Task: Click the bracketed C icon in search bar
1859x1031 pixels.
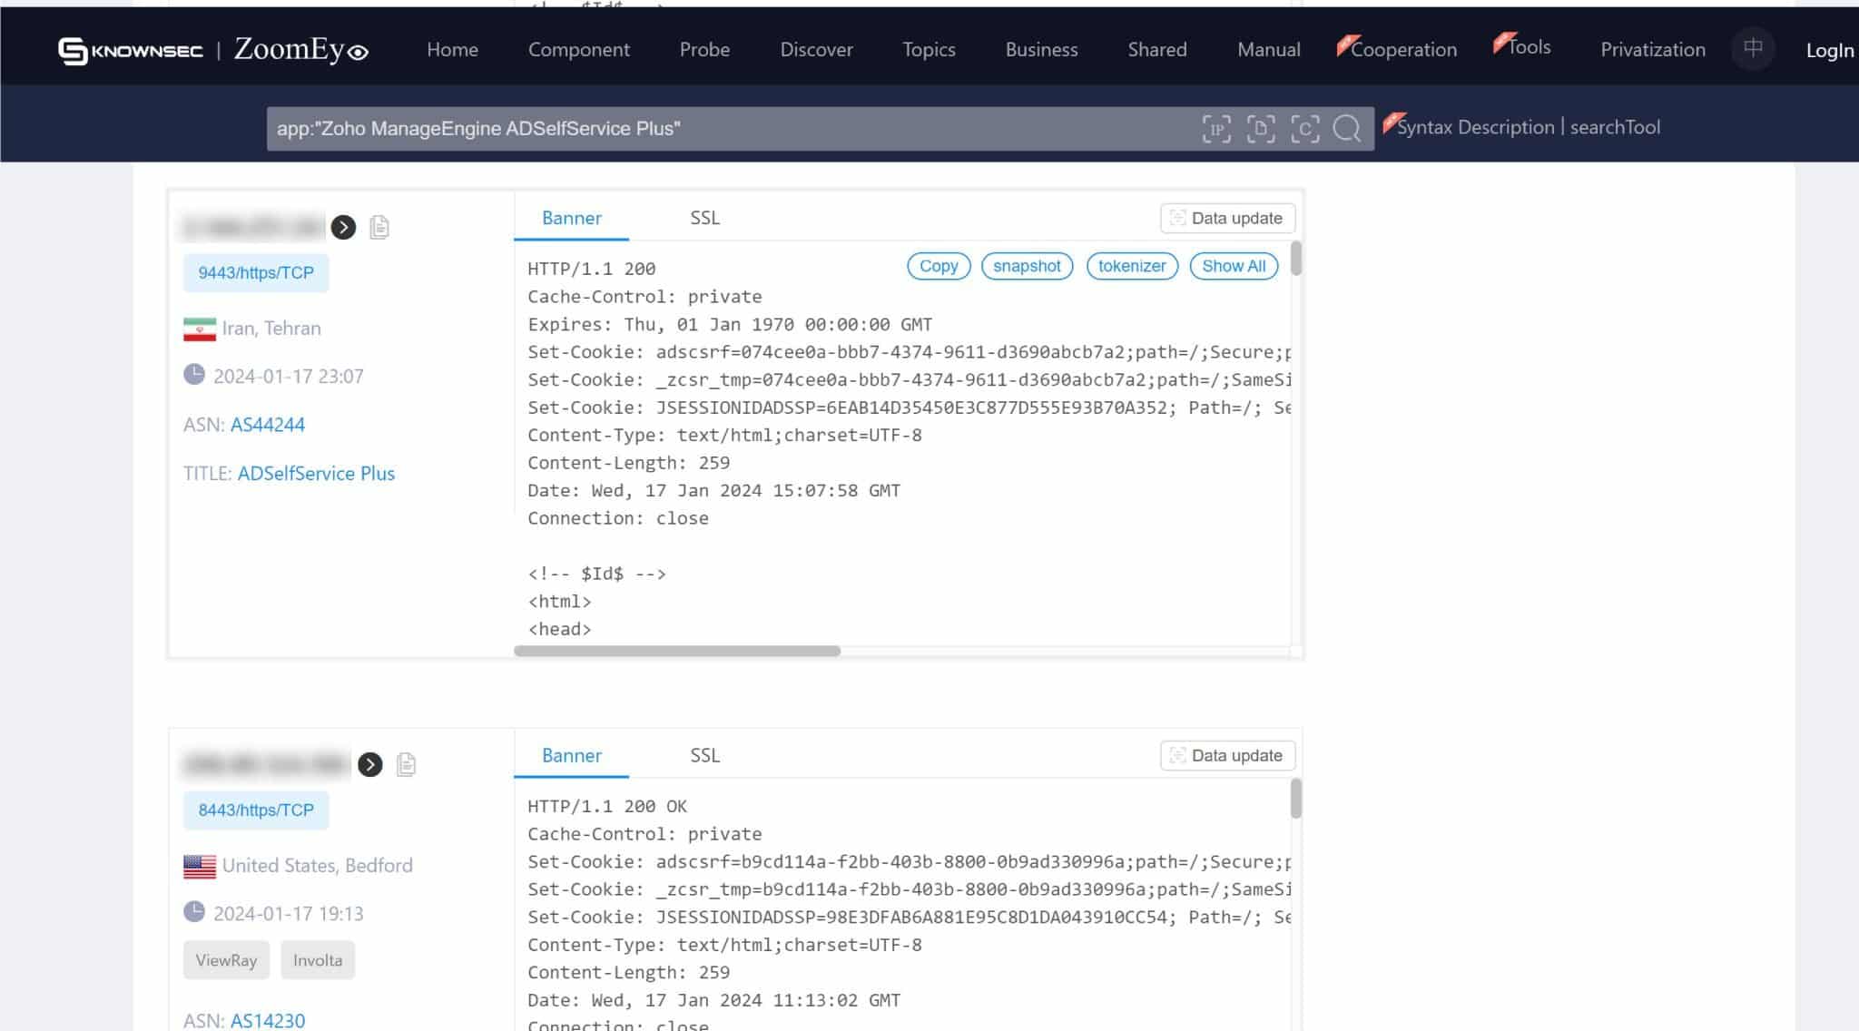Action: [x=1304, y=129]
